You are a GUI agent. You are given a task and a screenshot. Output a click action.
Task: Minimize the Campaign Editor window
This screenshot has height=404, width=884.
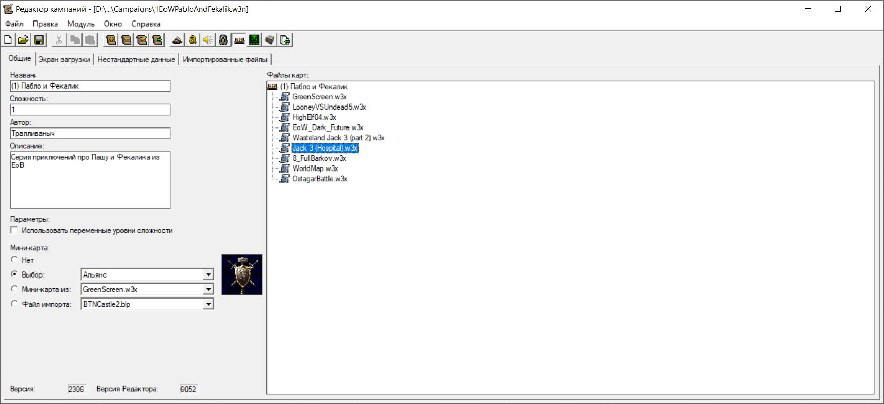[x=808, y=9]
